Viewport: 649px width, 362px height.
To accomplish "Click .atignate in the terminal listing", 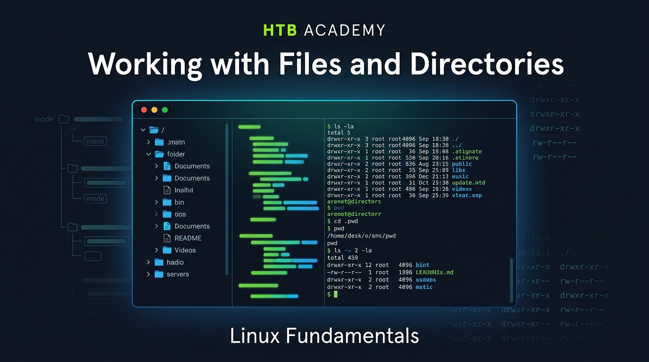I will [x=467, y=151].
